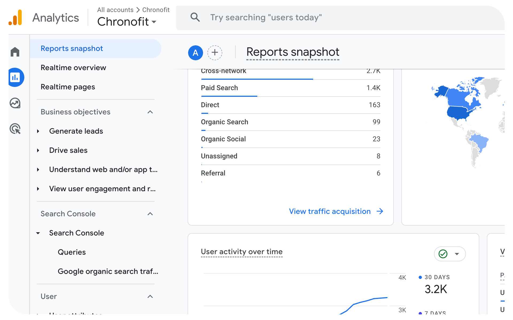Open dropdown arrow beside the check icon
The height and width of the screenshot is (320, 513).
tap(457, 254)
